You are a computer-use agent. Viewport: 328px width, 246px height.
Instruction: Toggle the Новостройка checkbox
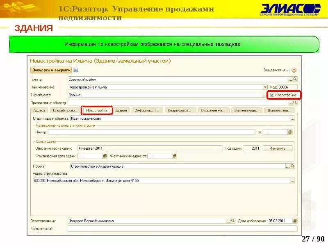tap(272, 95)
